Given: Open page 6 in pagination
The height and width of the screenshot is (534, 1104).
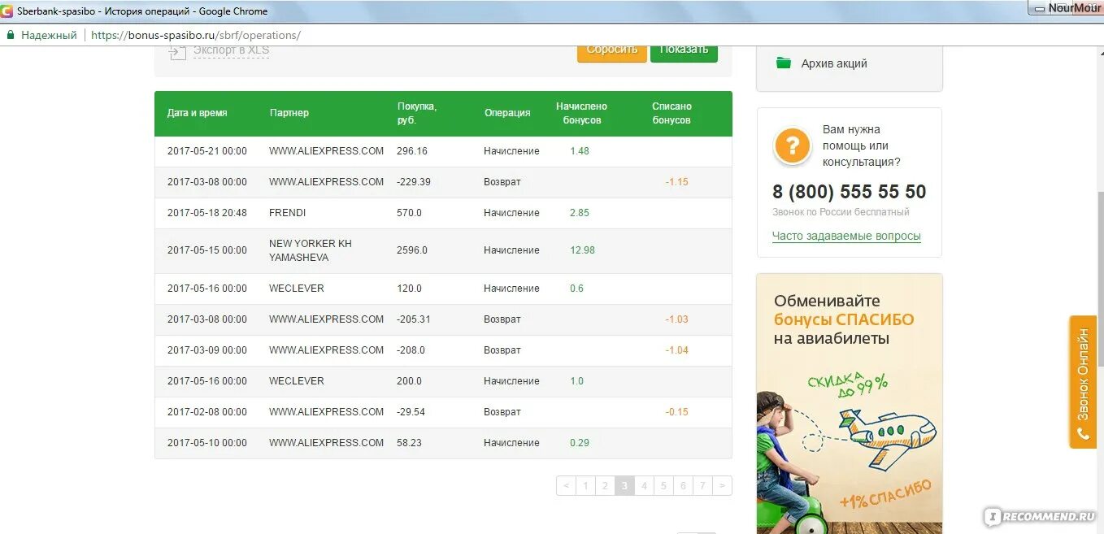Looking at the screenshot, I should coord(683,486).
